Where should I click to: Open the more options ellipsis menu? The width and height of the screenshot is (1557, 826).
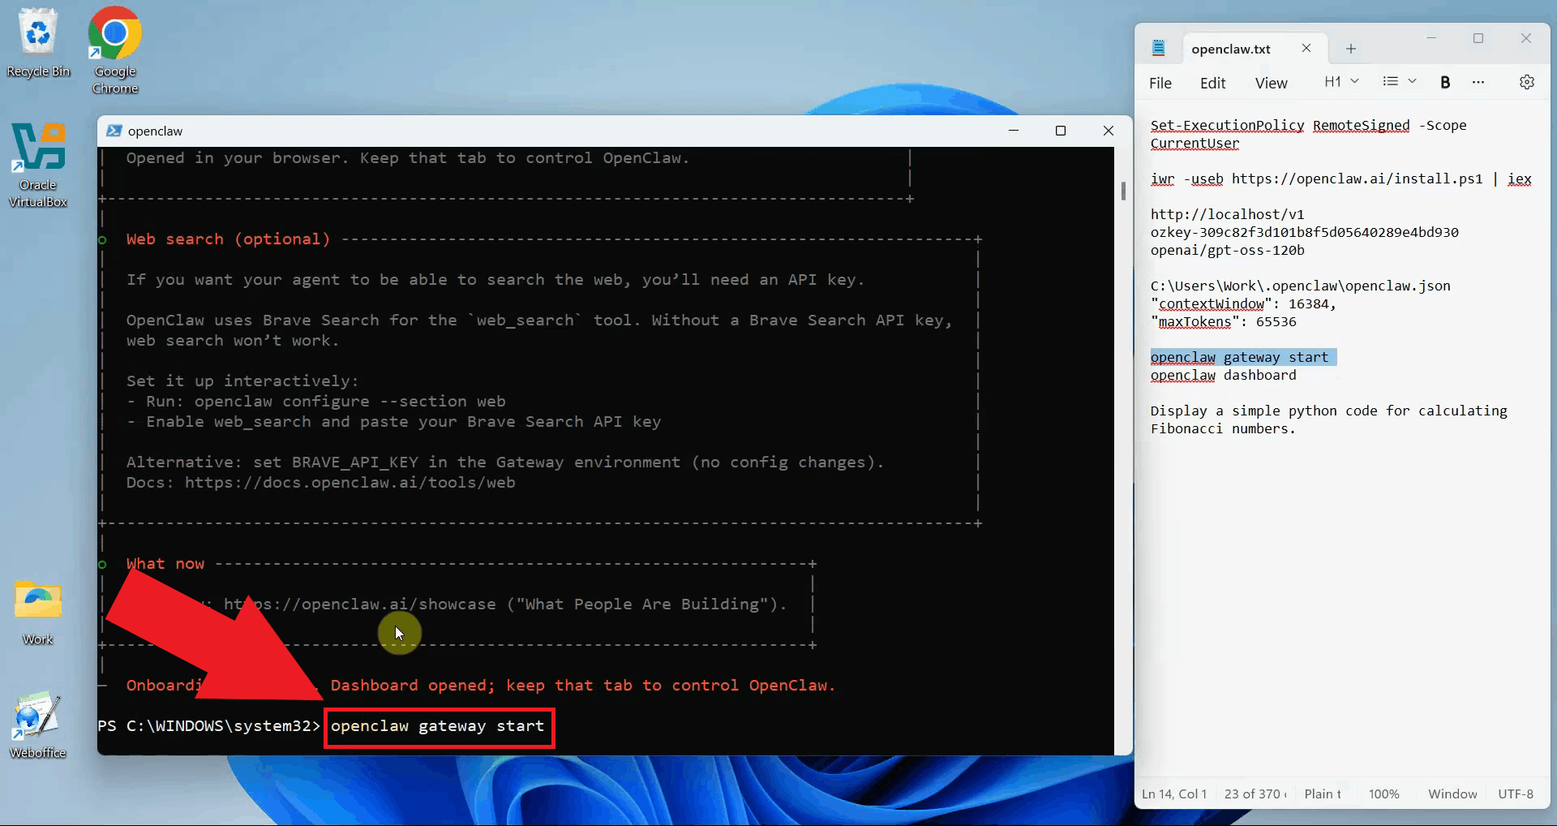coord(1479,81)
